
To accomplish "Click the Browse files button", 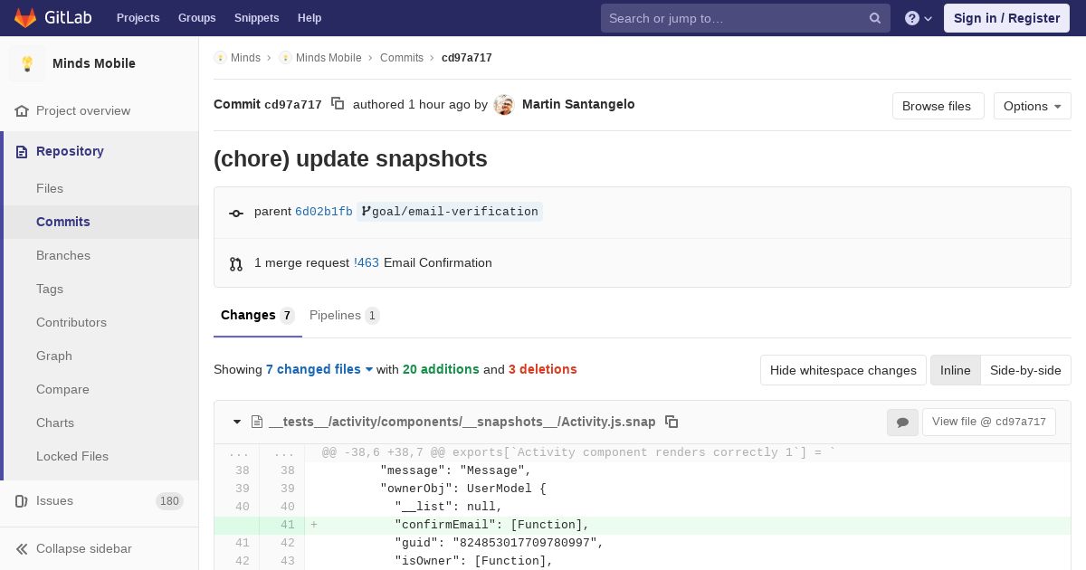I will click(x=938, y=106).
